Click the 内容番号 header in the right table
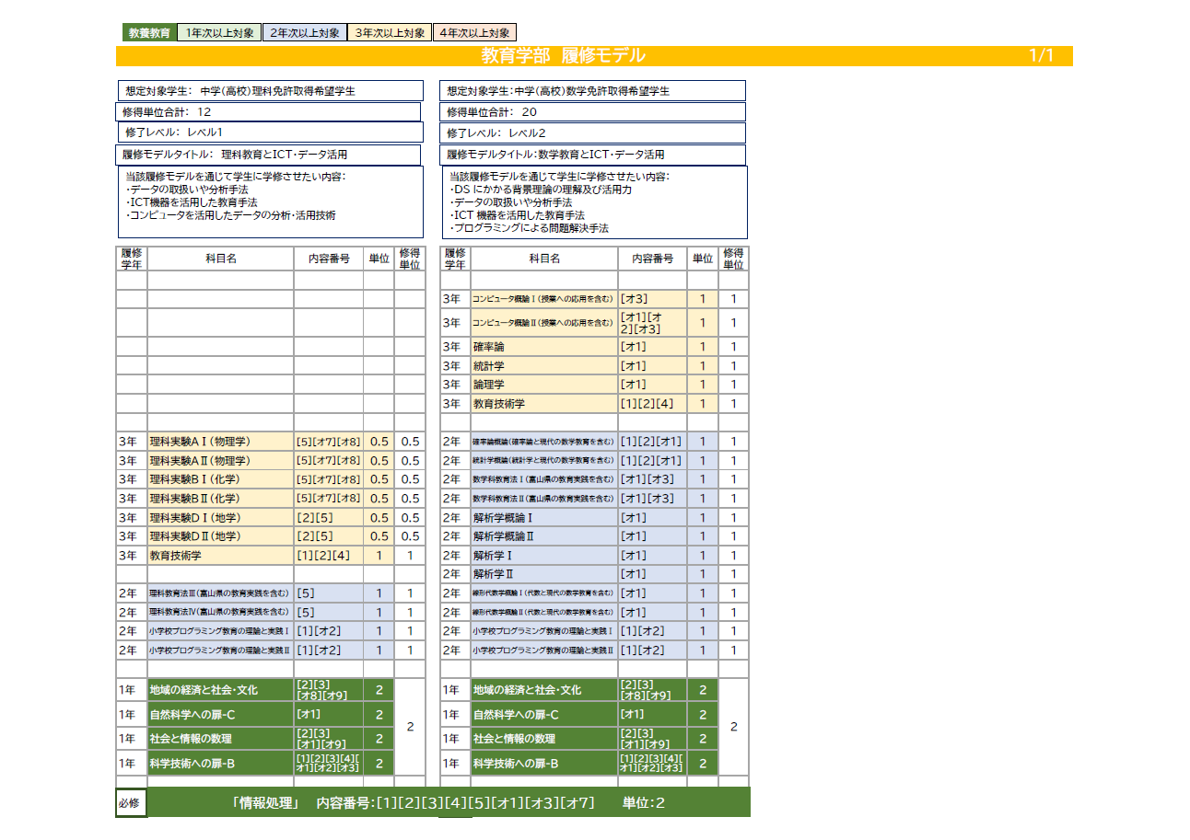The height and width of the screenshot is (840, 1190). click(653, 259)
